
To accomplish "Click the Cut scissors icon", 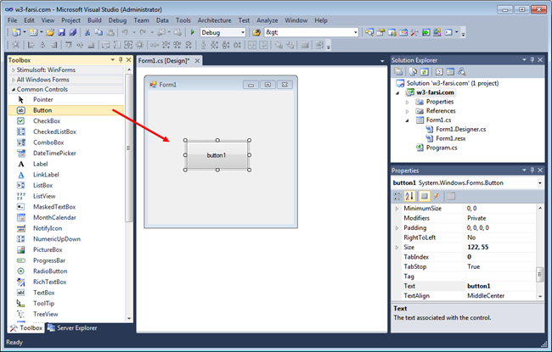I will coord(87,32).
